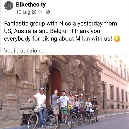Screen dimensions: 129x129
Task: Click the Bikethecity round profile avatar
Action: click(x=9, y=5)
